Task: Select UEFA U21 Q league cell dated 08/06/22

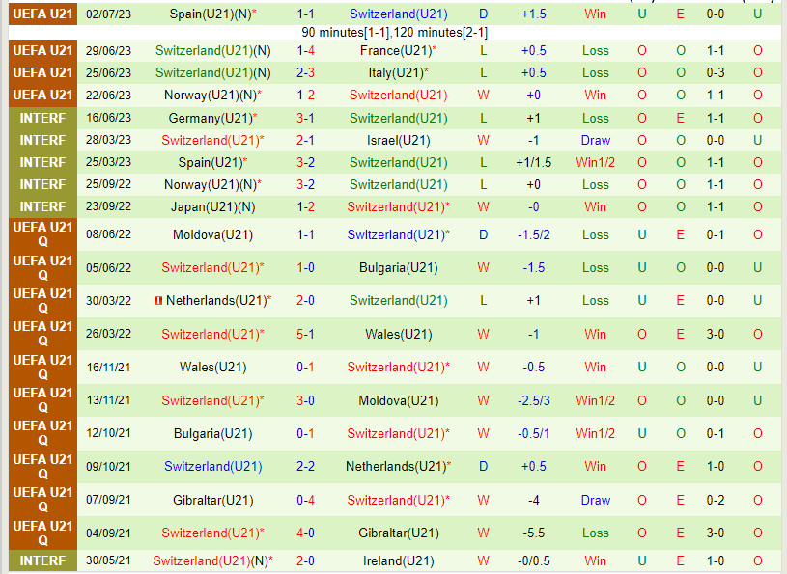Action: click(x=43, y=234)
